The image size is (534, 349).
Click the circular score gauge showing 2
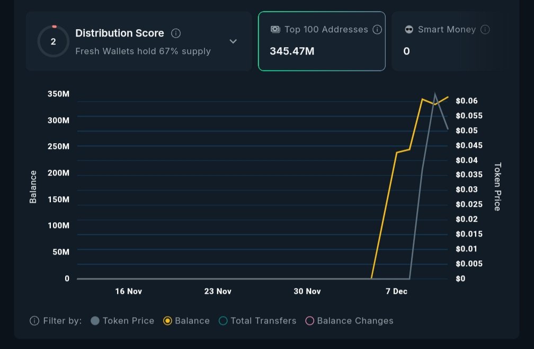click(x=53, y=41)
